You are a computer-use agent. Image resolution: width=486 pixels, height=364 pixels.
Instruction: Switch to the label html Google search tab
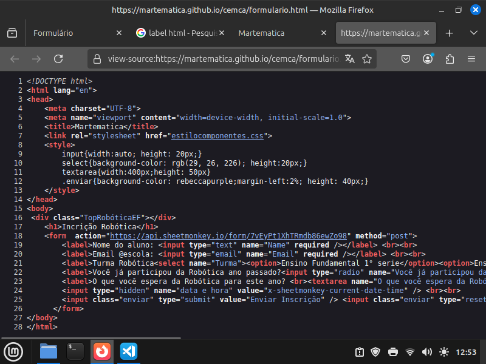pyautogui.click(x=179, y=33)
